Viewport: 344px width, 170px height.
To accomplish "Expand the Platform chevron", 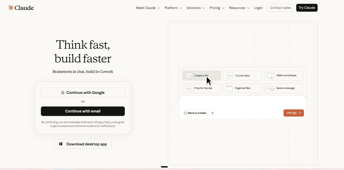I will coord(181,8).
